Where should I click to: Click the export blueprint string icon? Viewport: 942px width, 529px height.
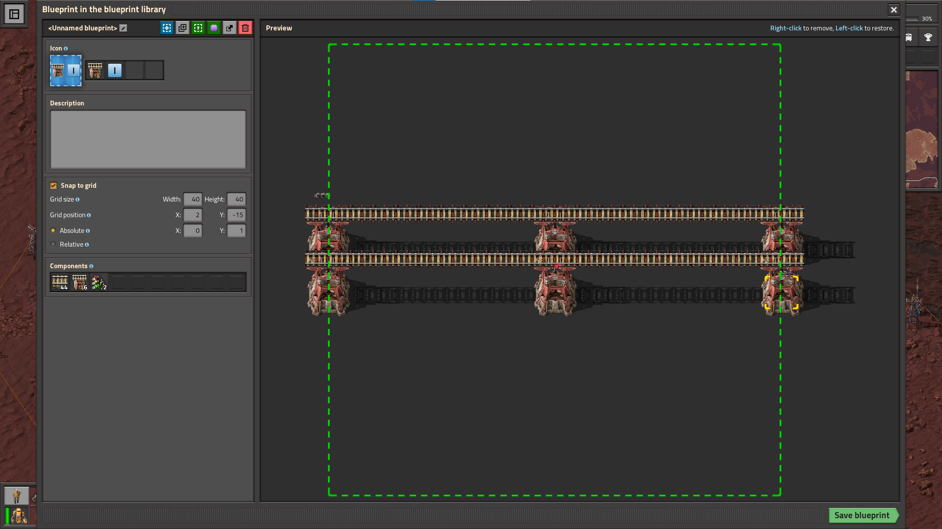[230, 28]
